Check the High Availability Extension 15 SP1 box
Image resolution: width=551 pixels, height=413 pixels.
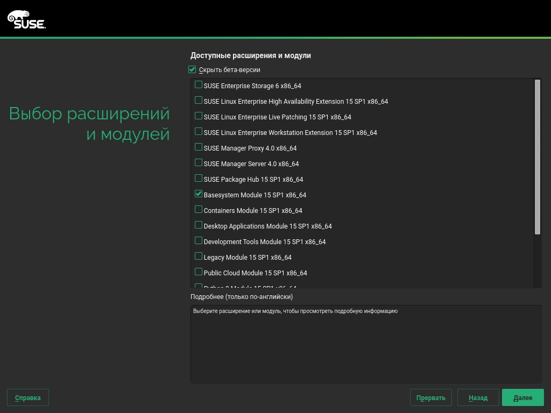(x=199, y=101)
